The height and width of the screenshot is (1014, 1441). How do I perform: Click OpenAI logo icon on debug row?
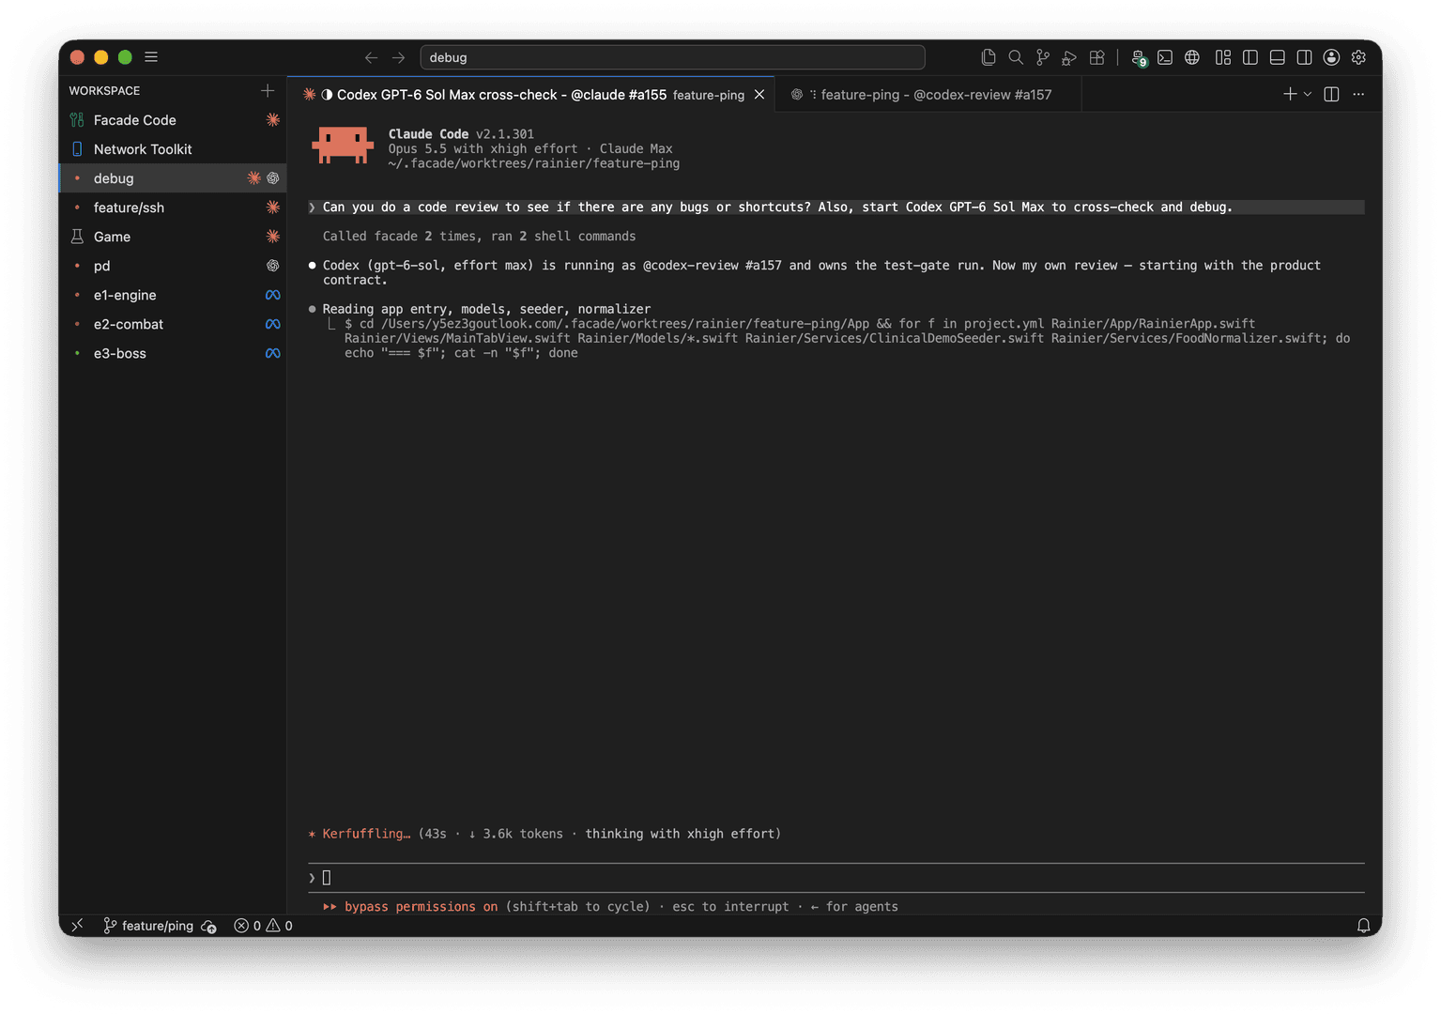pyautogui.click(x=273, y=178)
